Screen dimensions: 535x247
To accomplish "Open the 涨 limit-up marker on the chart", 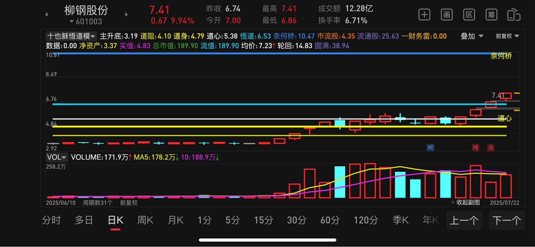I will pos(491,147).
